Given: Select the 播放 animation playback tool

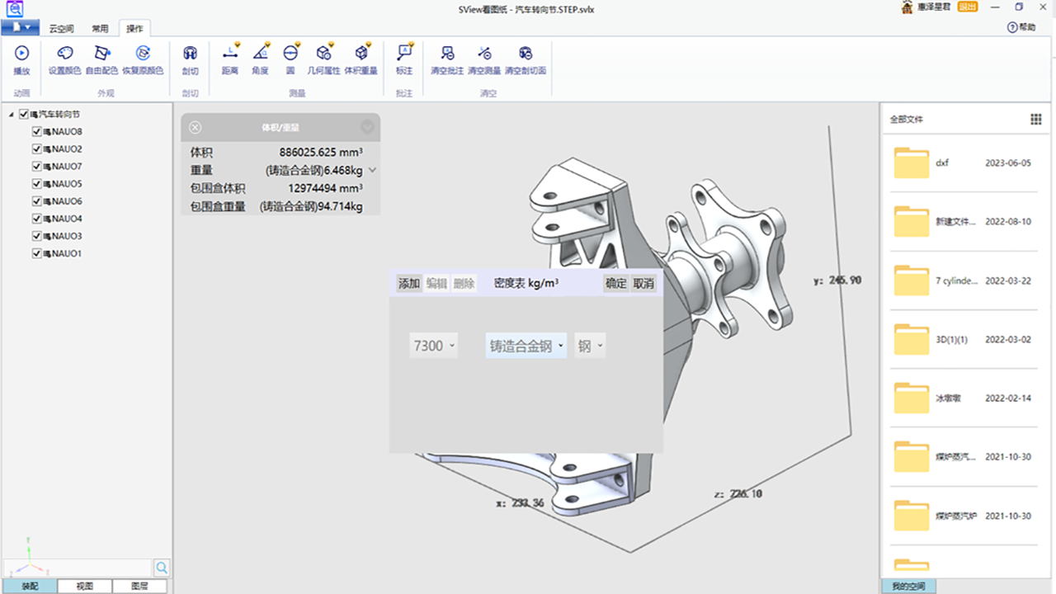Looking at the screenshot, I should tap(21, 59).
